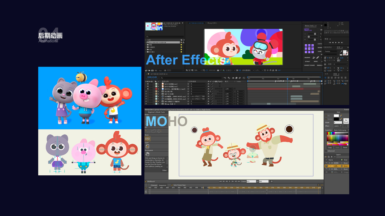The height and width of the screenshot is (216, 385).
Task: Click the black Stroke color swatch in Moho
Action: click(x=336, y=119)
